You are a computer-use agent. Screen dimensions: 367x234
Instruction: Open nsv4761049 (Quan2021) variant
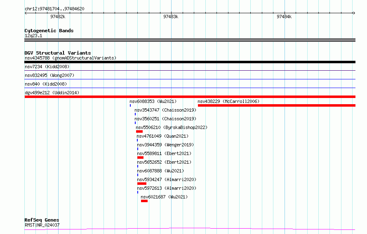click(x=162, y=136)
